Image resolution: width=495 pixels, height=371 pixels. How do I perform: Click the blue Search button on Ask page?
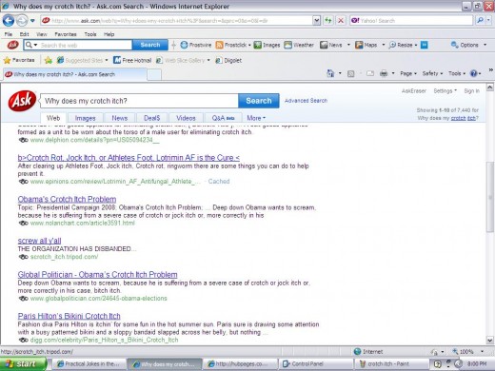pos(259,101)
